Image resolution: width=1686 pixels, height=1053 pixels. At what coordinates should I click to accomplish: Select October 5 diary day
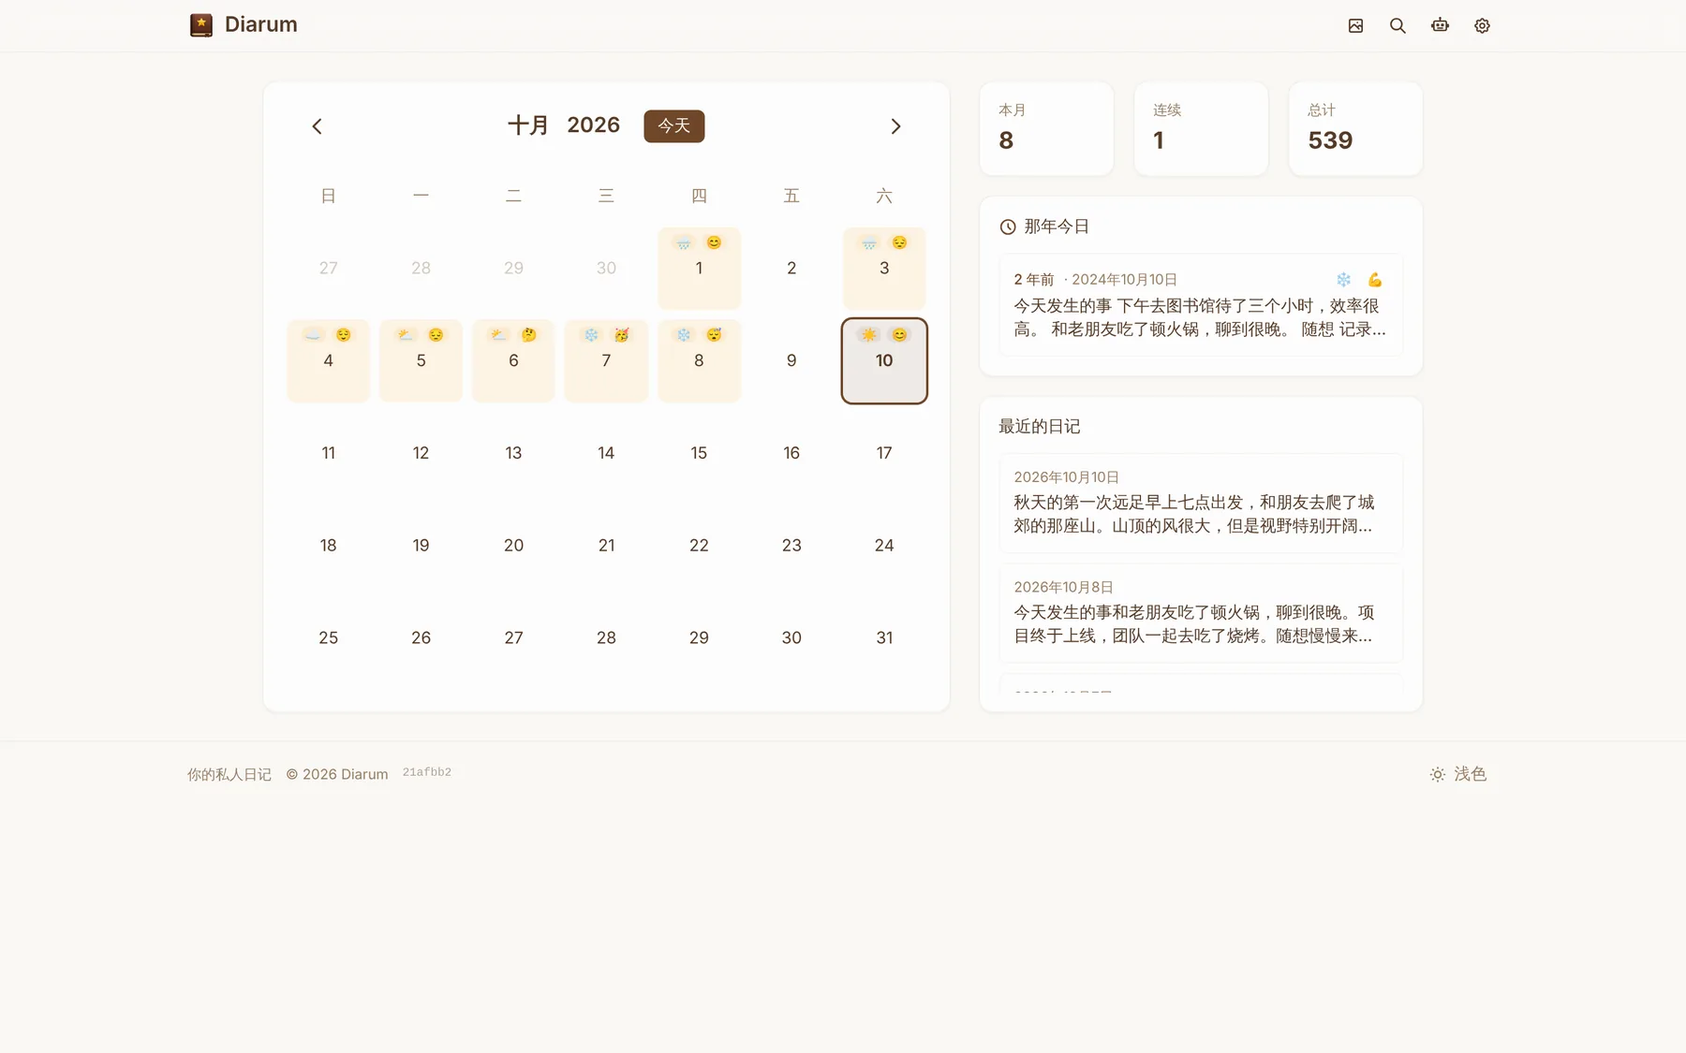coord(421,360)
